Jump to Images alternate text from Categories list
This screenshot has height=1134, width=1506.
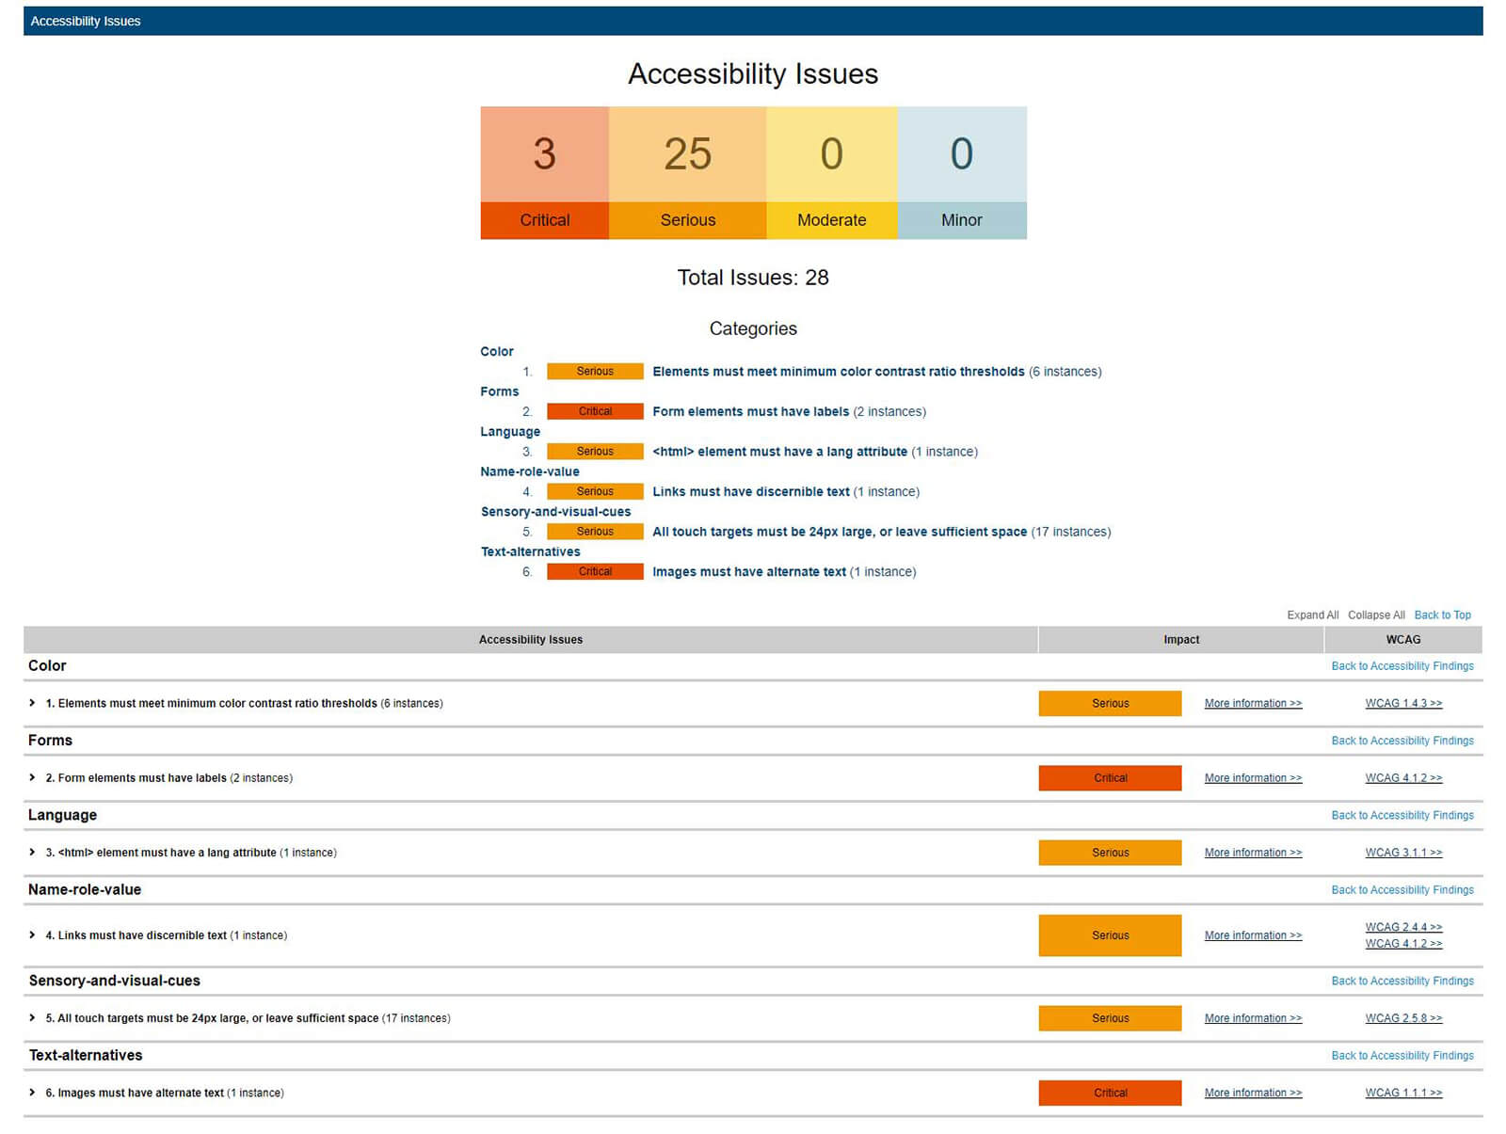coord(748,572)
